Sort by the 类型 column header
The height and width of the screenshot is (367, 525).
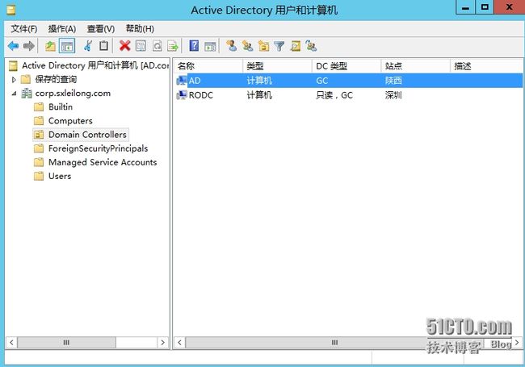[277, 66]
